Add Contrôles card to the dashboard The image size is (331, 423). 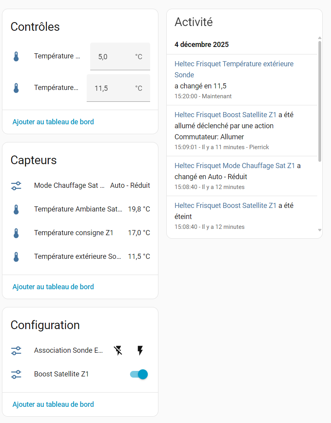tap(53, 122)
